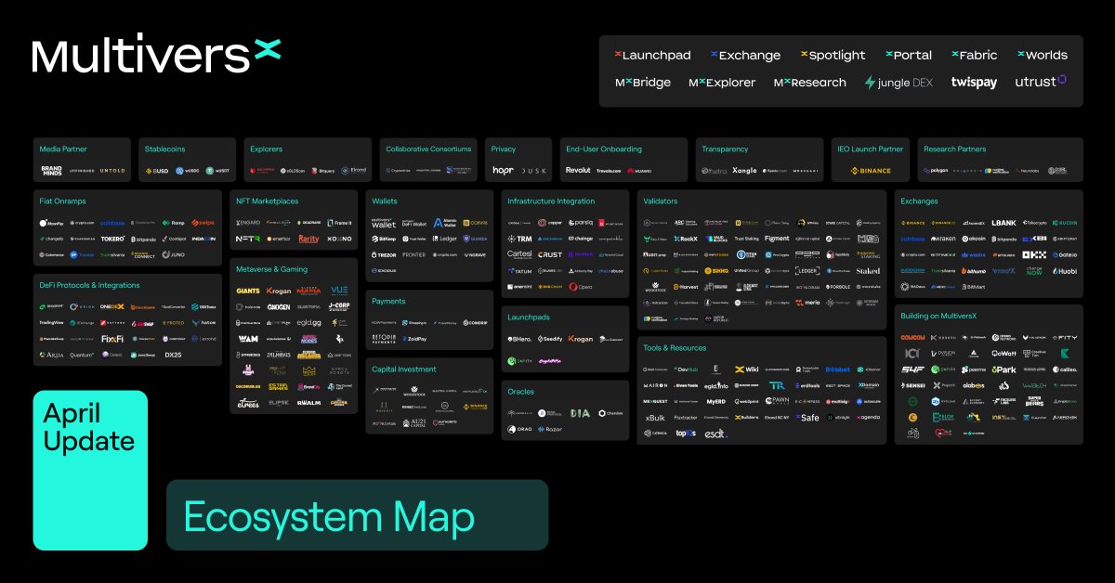Screen dimensions: 1115x583
Task: Click the SENSEI logo in Building on MultiversX
Action: pyautogui.click(x=912, y=384)
